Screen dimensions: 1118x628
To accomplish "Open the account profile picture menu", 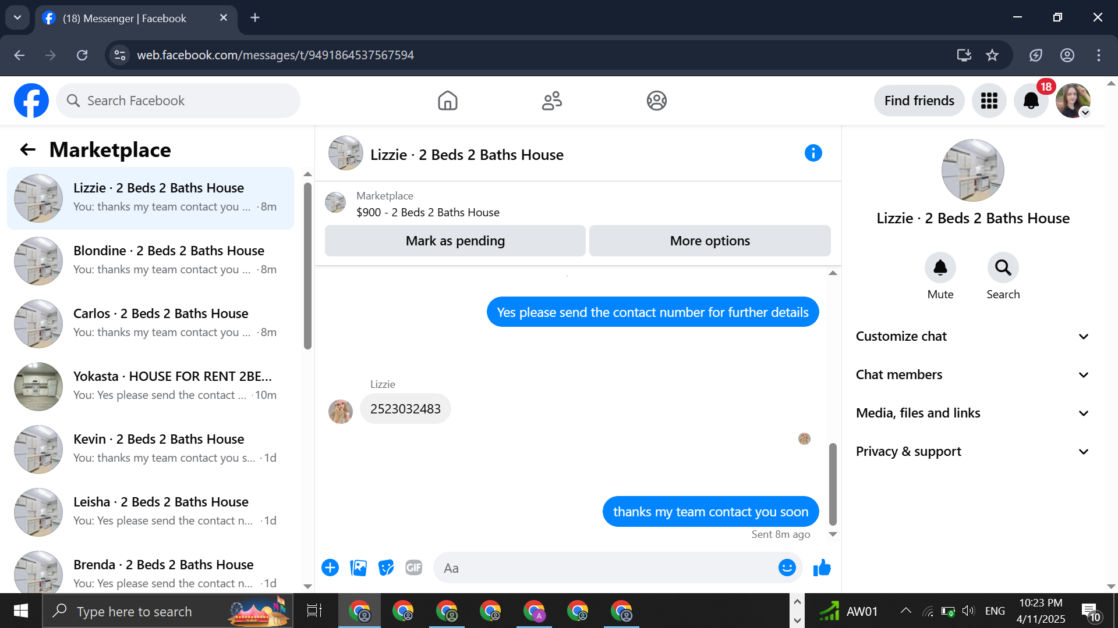I will 1073,101.
